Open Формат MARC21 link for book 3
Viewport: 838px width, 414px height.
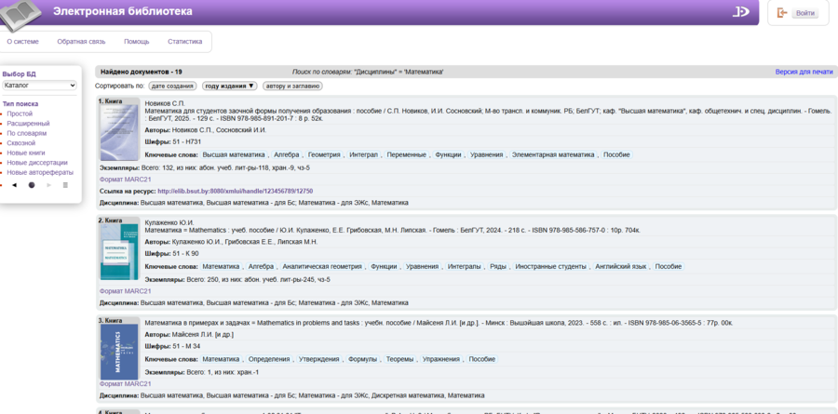click(x=125, y=383)
